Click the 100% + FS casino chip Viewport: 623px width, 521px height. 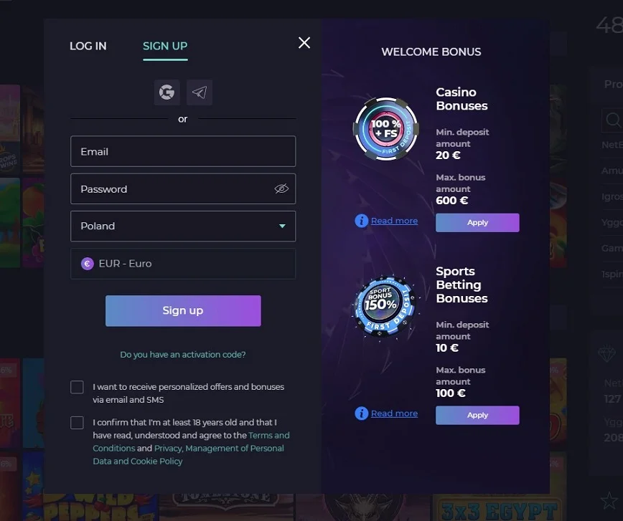pyautogui.click(x=386, y=129)
